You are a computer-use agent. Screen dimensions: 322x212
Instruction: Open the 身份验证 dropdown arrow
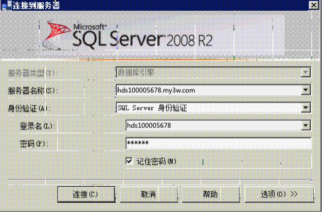[306, 108]
